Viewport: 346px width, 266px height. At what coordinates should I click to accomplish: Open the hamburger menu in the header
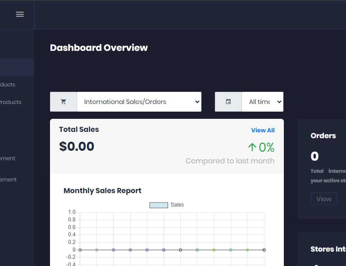pyautogui.click(x=20, y=14)
